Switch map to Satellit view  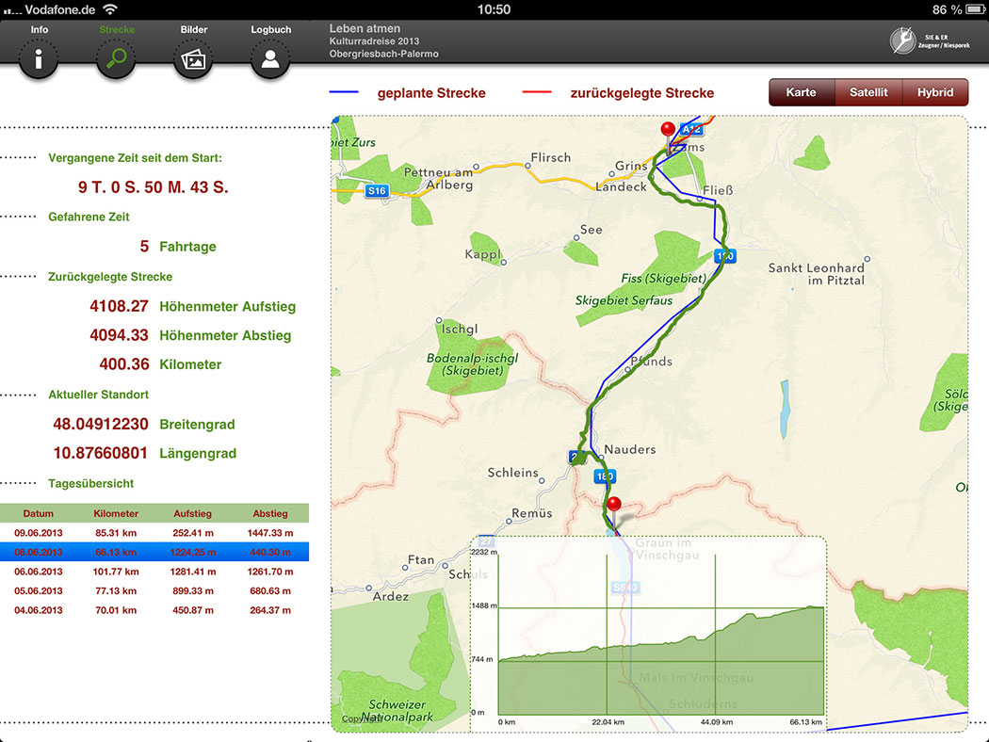(x=867, y=92)
